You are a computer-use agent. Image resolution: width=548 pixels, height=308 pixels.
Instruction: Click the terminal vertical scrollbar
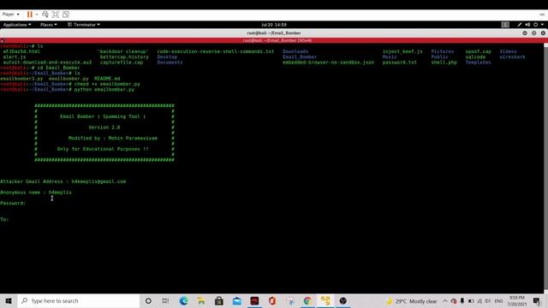click(546, 169)
